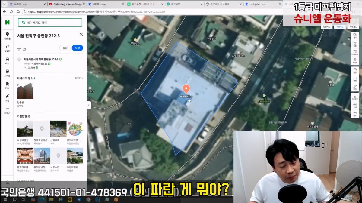Open the 천주교삼성산 suggested place
Viewport: 362px width, 203px height.
point(42,129)
